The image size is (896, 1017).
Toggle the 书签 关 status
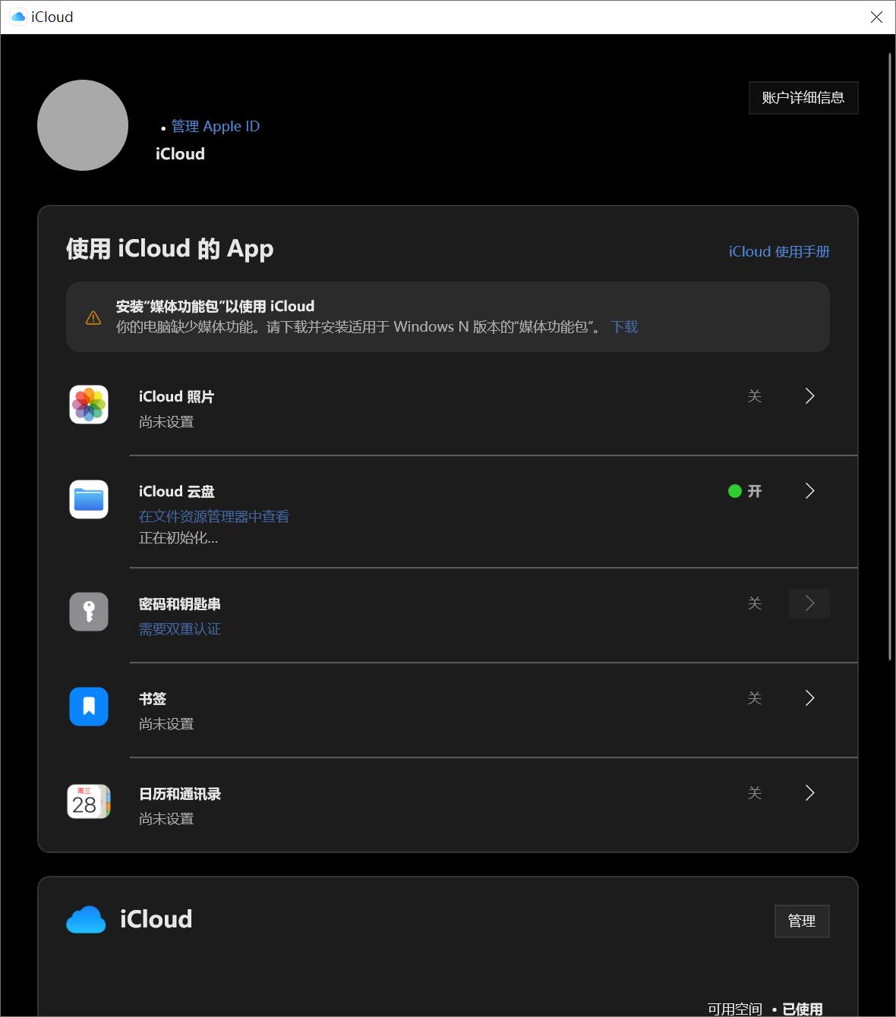click(754, 698)
